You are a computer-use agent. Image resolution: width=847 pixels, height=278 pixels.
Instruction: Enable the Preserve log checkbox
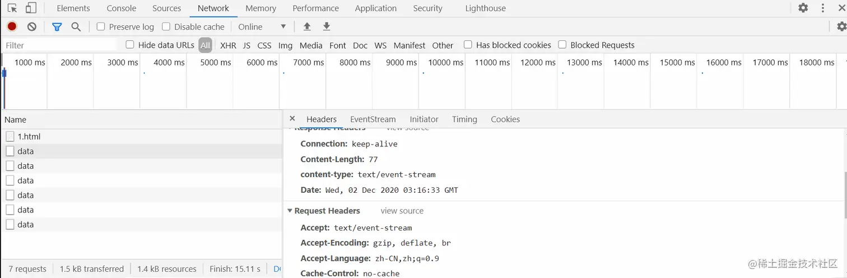[101, 26]
